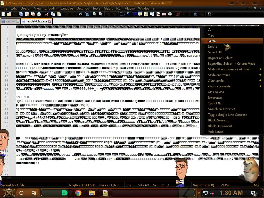
Task: Click the green chat app taskbar icon
Action: [64, 193]
